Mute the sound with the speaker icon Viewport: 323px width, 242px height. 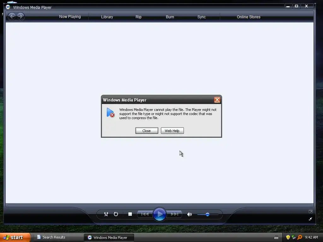(x=189, y=214)
